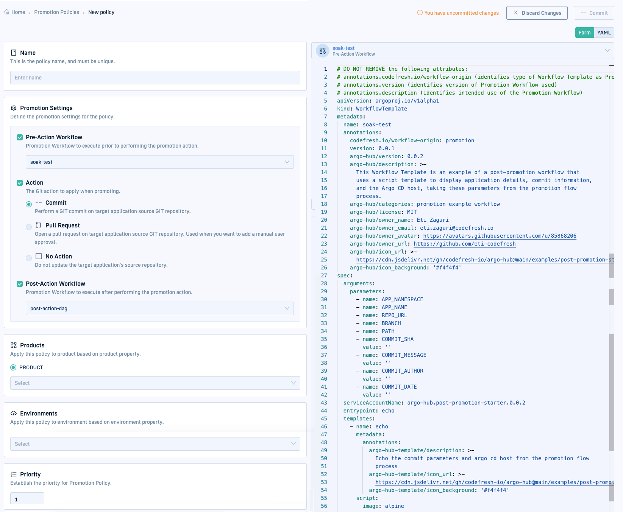Click the Discard Changes button
The height and width of the screenshot is (512, 623).
coord(537,13)
